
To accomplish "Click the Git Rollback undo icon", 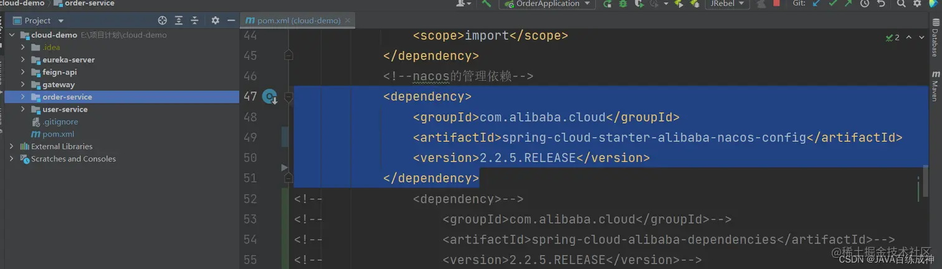I will pos(880,4).
